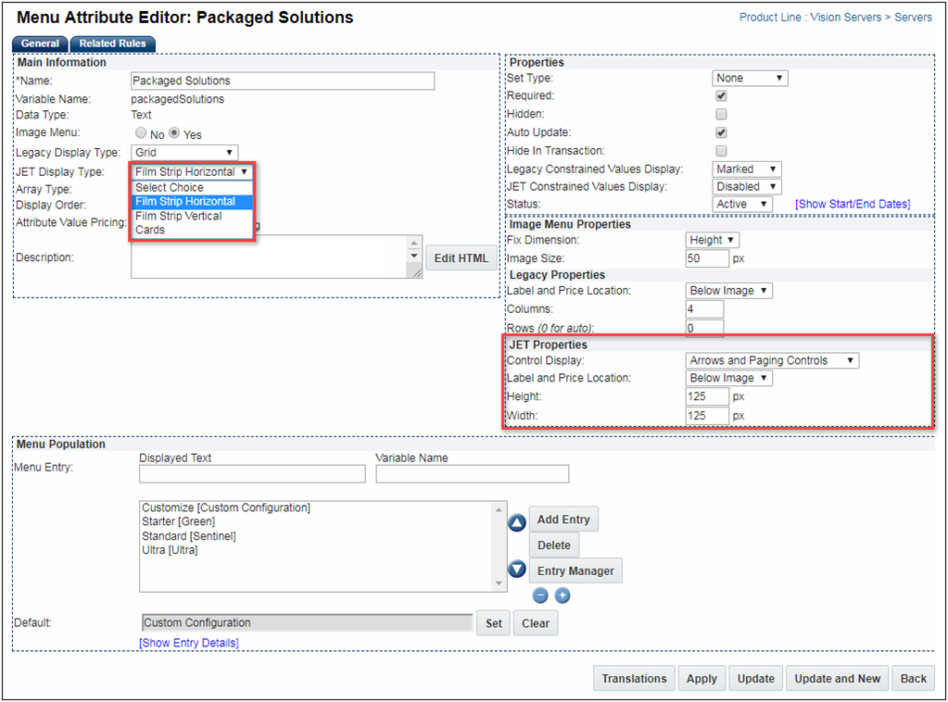Screen dimensions: 948x702
Task: Open the Show Start/End Dates link
Action: 852,204
